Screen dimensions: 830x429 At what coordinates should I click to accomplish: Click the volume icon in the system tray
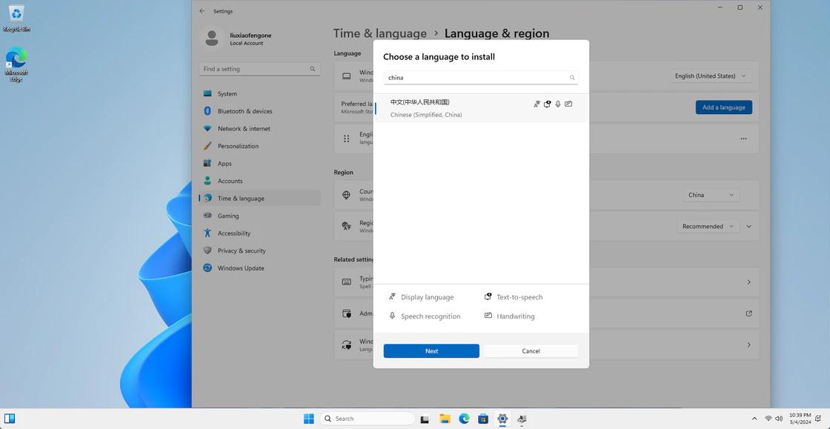pyautogui.click(x=778, y=419)
